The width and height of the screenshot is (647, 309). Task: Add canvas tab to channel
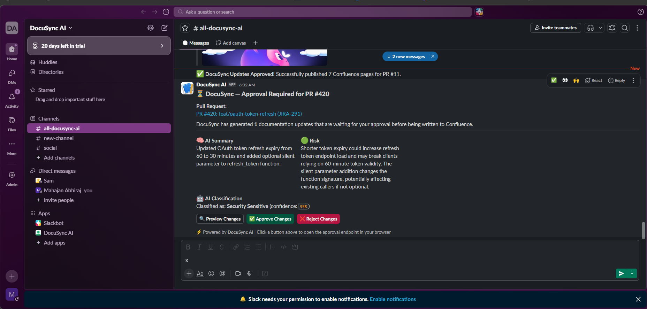[x=231, y=43]
